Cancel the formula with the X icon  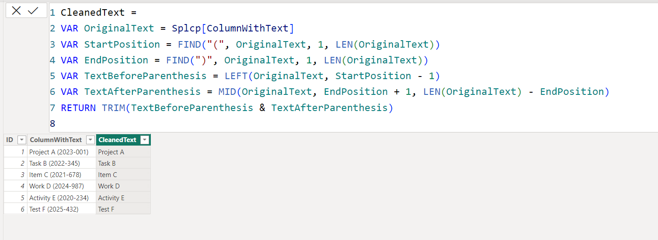pos(16,10)
